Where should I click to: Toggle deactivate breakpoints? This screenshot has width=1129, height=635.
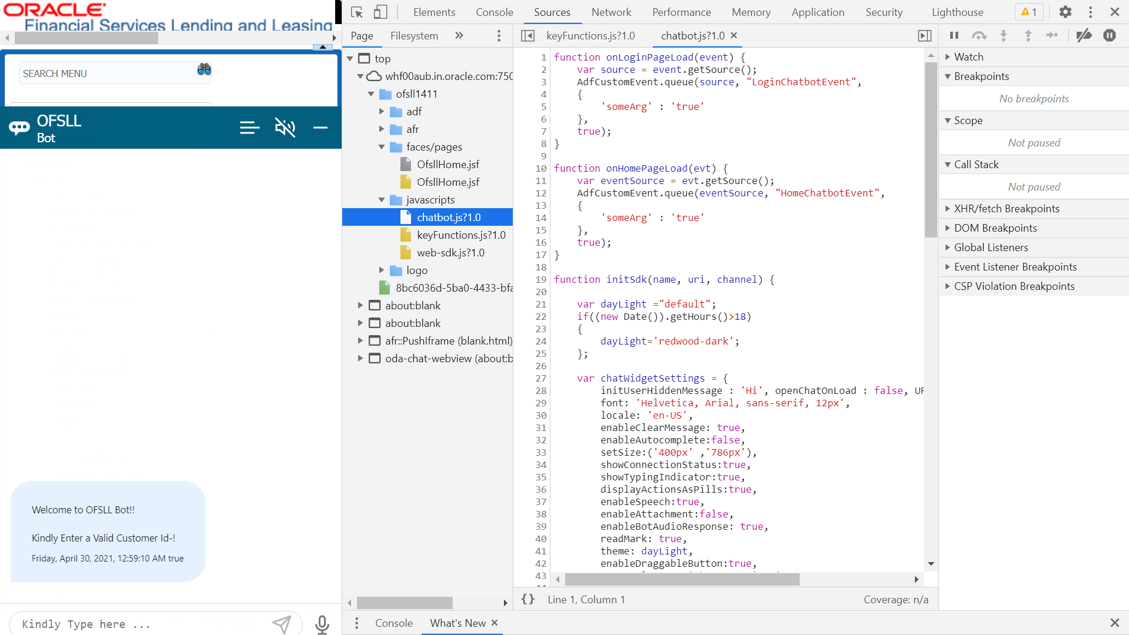(x=1084, y=36)
